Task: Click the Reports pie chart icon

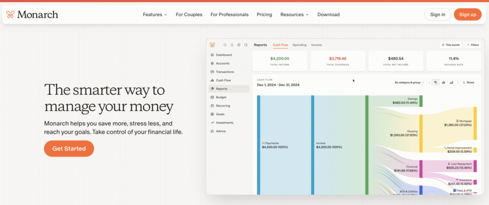Action: click(212, 89)
